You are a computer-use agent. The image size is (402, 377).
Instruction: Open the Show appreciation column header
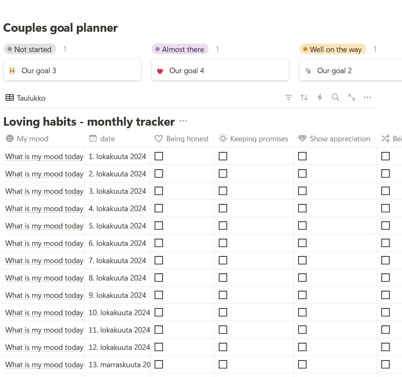[x=334, y=139]
